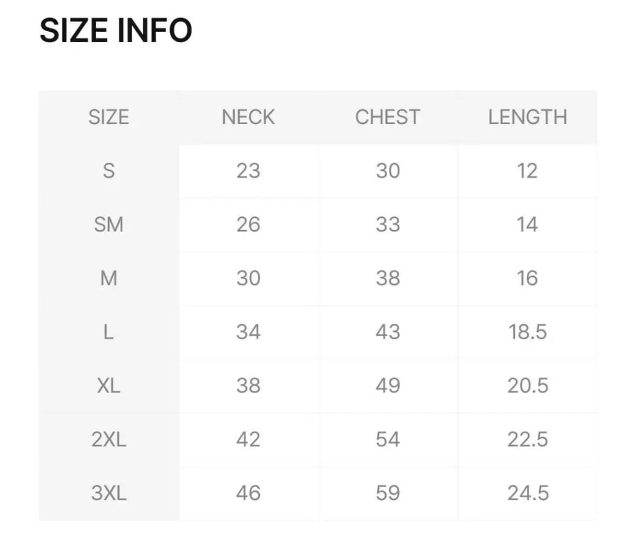The width and height of the screenshot is (622, 557).
Task: Click neck value 23 for size S
Action: [248, 171]
